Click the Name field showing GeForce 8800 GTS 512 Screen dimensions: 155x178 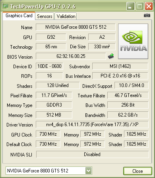click(76, 27)
